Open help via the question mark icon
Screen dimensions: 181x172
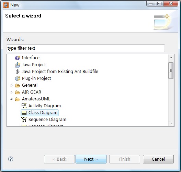[x=11, y=159]
